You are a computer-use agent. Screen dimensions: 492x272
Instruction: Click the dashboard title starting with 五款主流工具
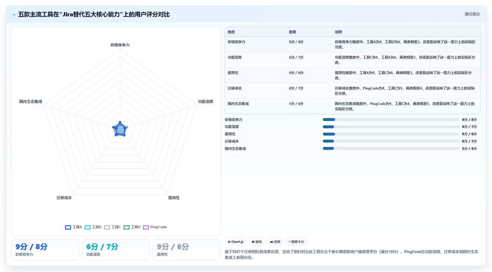pyautogui.click(x=94, y=14)
